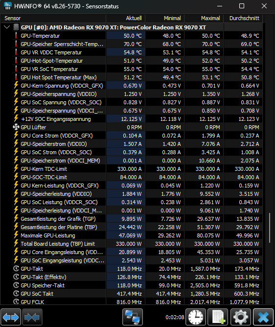This screenshot has height=327, width=275.
Task: Click the Durchschnitt column header
Action: (243, 18)
